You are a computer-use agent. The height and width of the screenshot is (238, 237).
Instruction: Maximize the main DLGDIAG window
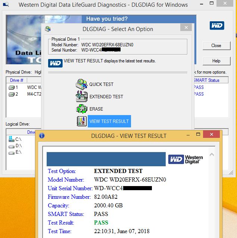[212, 3]
